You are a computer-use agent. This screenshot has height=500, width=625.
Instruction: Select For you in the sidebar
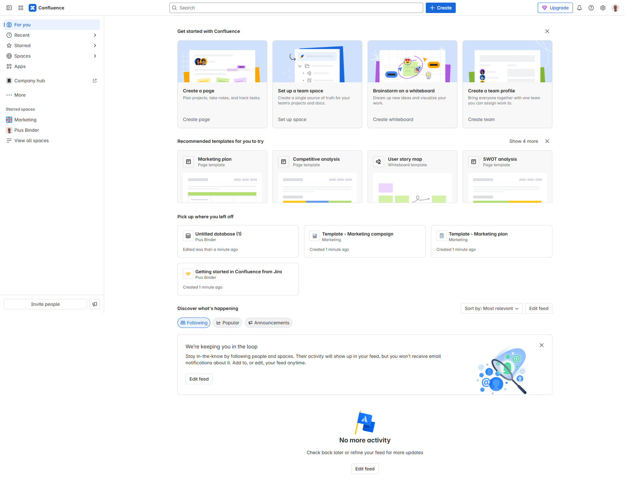point(52,25)
